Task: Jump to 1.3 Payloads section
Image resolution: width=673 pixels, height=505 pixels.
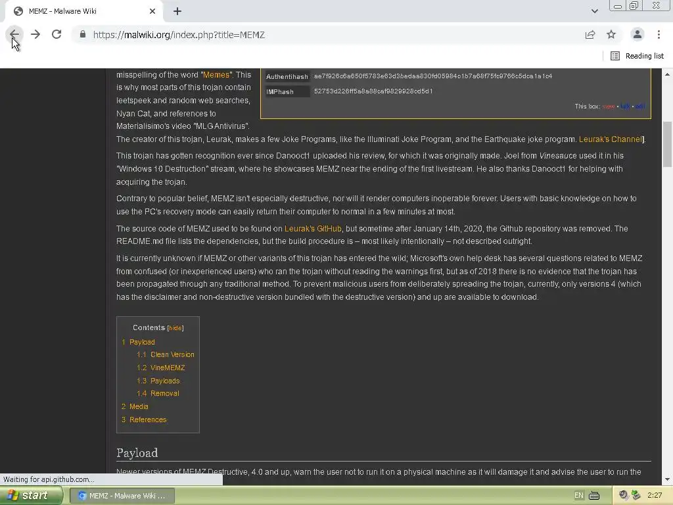Action: (x=158, y=381)
